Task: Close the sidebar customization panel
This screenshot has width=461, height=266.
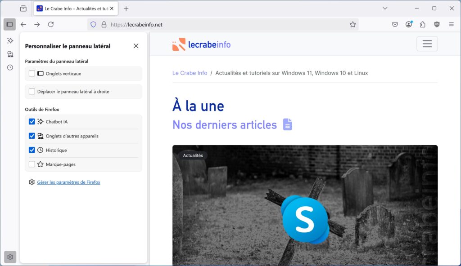Action: [136, 46]
